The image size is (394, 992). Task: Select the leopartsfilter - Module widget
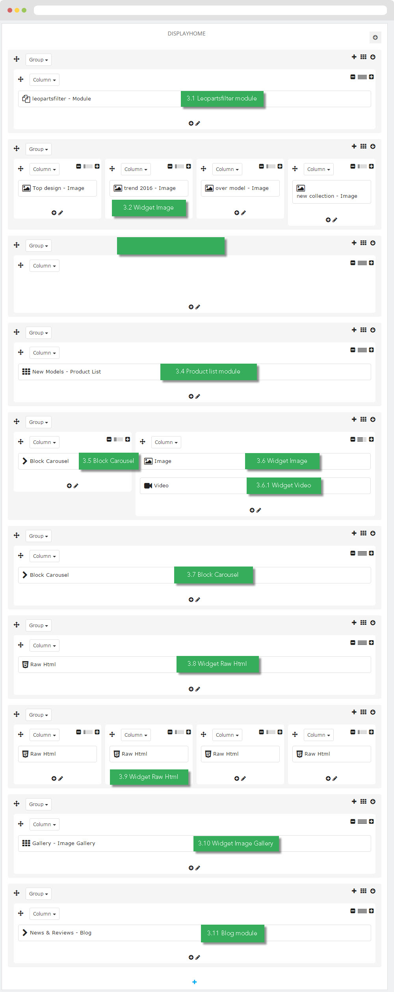click(61, 99)
